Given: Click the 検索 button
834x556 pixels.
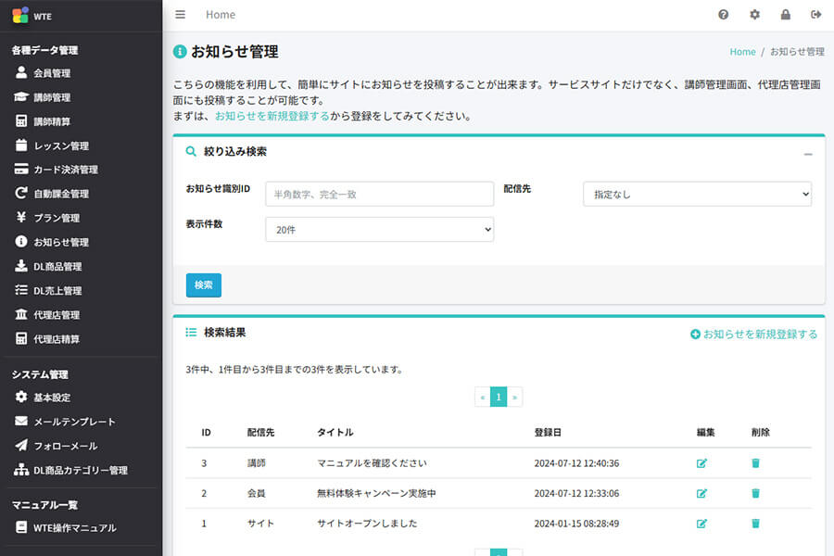Looking at the screenshot, I should (x=203, y=285).
